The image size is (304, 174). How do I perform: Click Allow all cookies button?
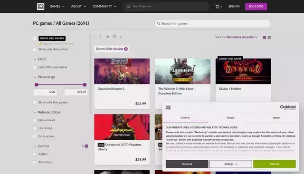coord(275,164)
